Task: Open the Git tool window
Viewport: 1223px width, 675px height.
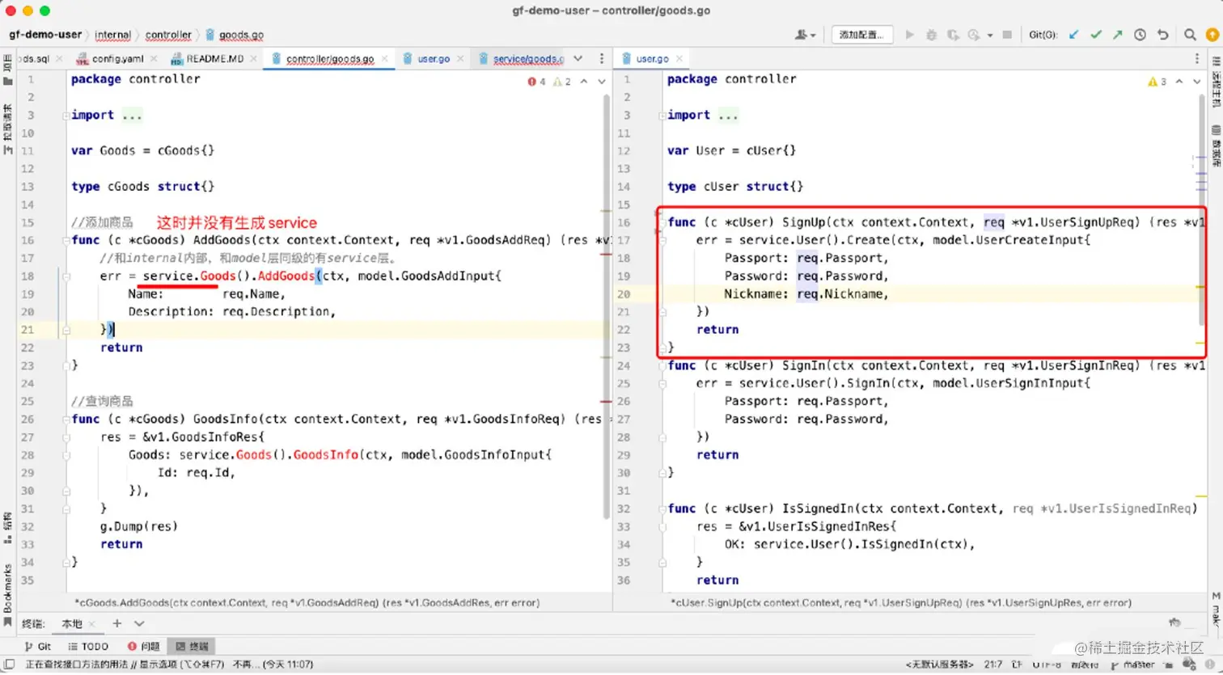Action: click(38, 646)
